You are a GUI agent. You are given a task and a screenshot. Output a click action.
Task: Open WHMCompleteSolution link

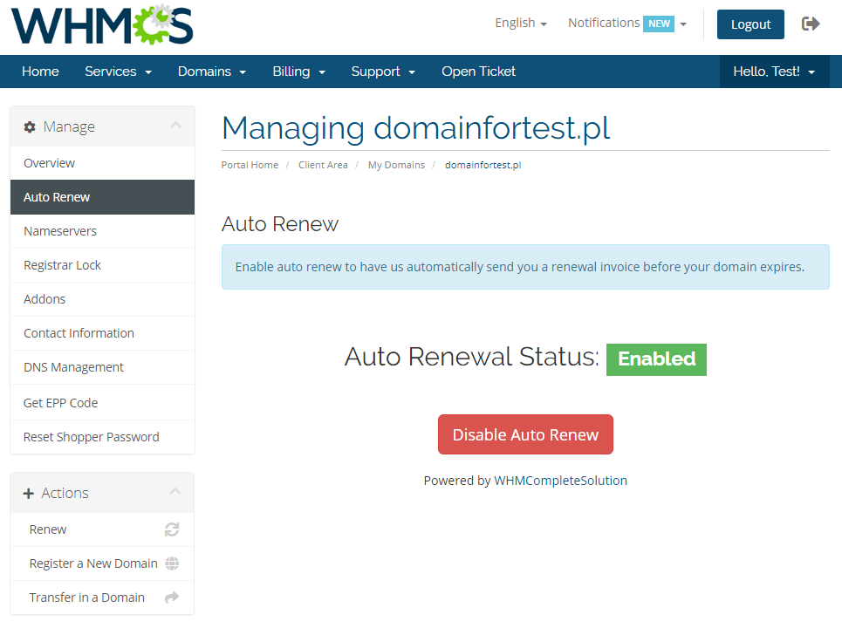[560, 481]
